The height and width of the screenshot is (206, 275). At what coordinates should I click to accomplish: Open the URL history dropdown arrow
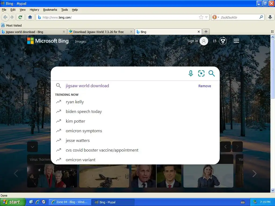207,17
